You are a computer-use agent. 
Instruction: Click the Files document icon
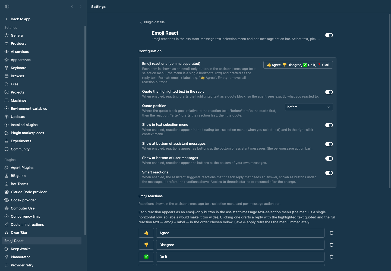[x=7, y=84]
